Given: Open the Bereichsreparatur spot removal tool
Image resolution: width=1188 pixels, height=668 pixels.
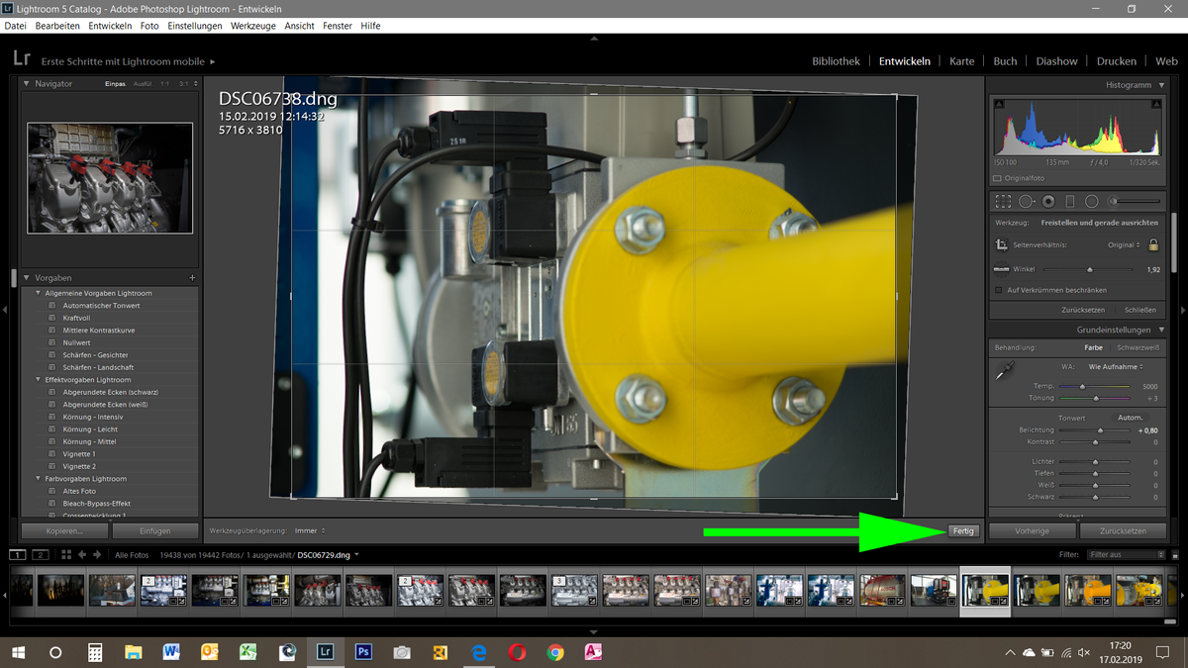Looking at the screenshot, I should tap(1026, 201).
